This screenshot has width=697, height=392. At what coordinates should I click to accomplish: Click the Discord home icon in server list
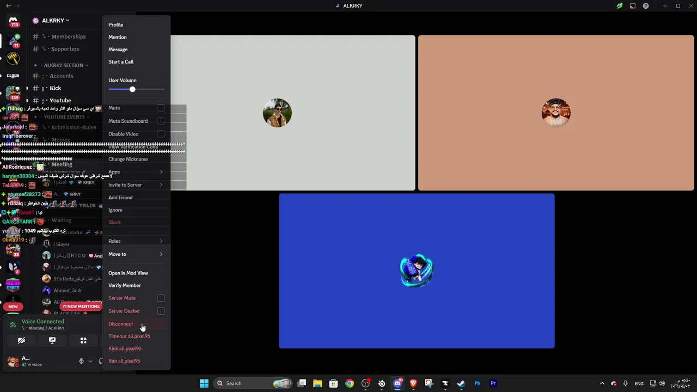tap(13, 21)
